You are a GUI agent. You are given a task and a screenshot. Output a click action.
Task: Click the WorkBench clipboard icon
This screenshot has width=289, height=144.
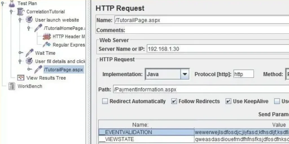(x=12, y=86)
